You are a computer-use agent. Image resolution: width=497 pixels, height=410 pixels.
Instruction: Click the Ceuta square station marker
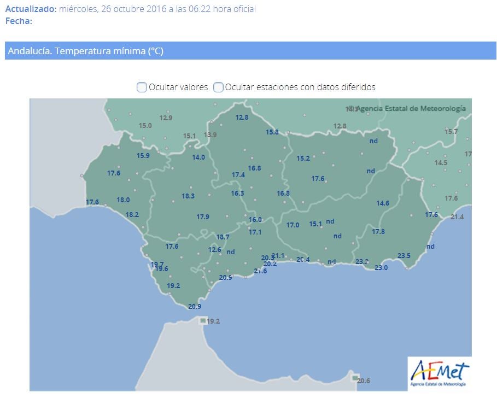point(203,320)
